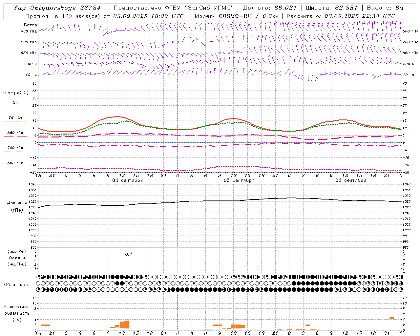
Task: Click the 'Тем-ра(°C)' temperature axis label
Action: [x=15, y=93]
